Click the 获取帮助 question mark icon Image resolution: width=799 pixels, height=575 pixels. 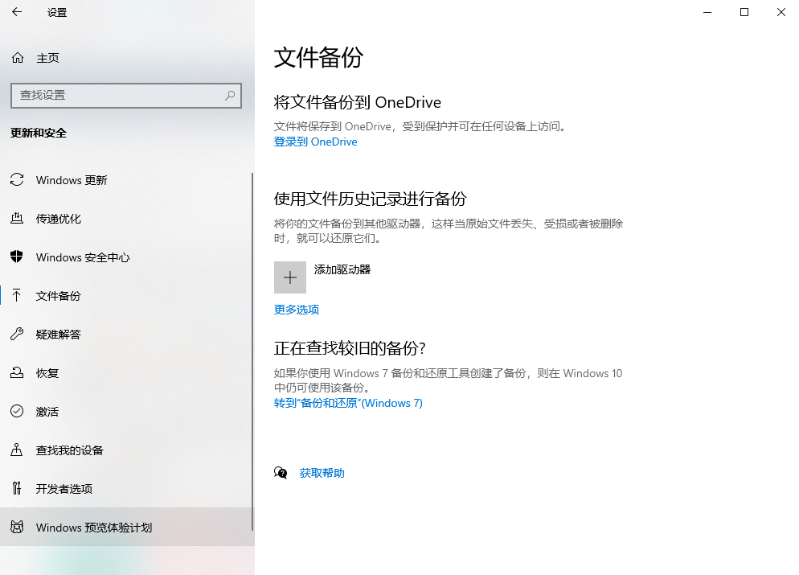click(x=279, y=473)
